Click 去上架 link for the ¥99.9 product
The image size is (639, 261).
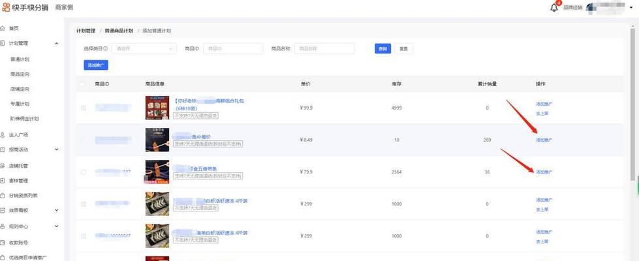tap(542, 114)
